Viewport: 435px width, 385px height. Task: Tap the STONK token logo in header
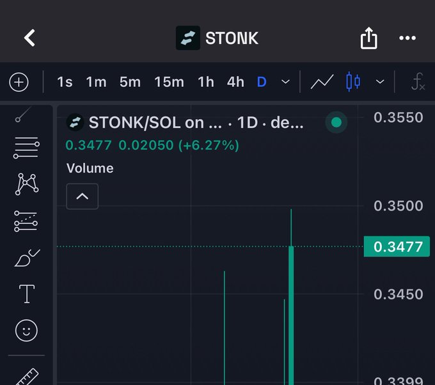click(188, 38)
